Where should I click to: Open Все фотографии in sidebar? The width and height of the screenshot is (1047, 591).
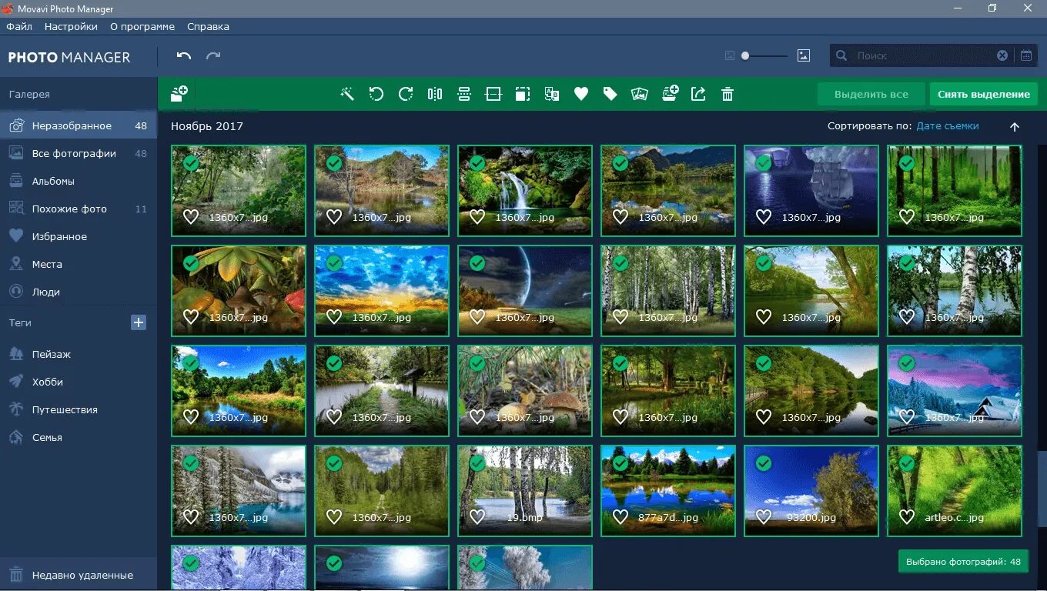(x=79, y=153)
